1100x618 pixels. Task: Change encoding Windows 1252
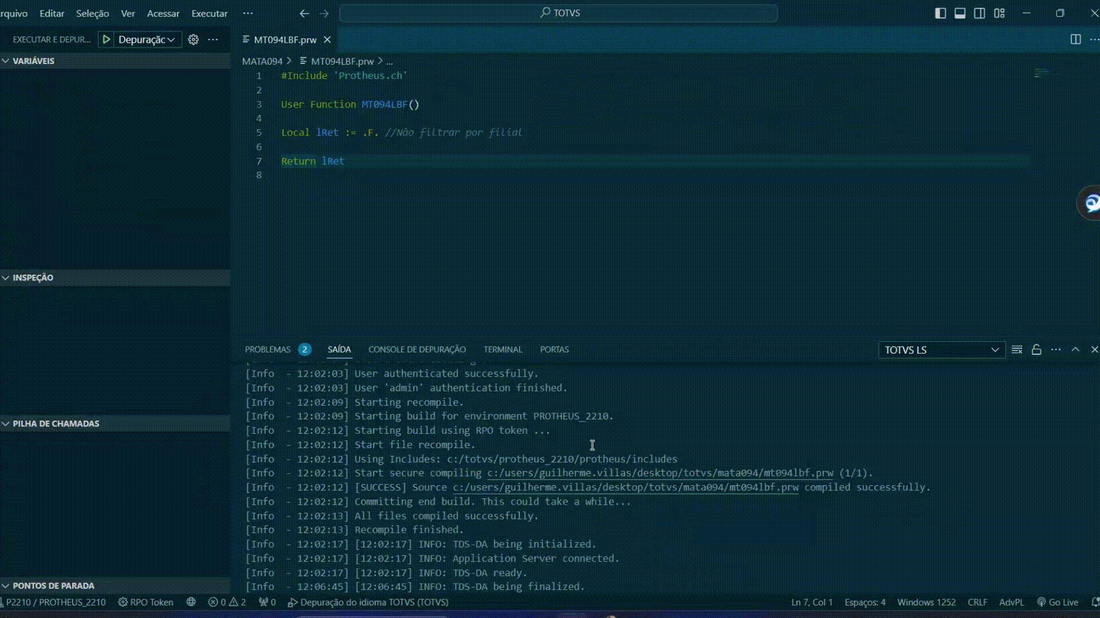(926, 602)
